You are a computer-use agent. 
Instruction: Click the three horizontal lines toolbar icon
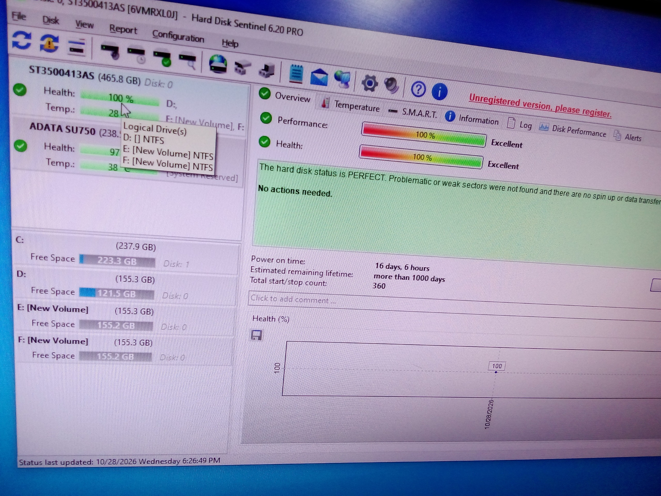pos(76,47)
